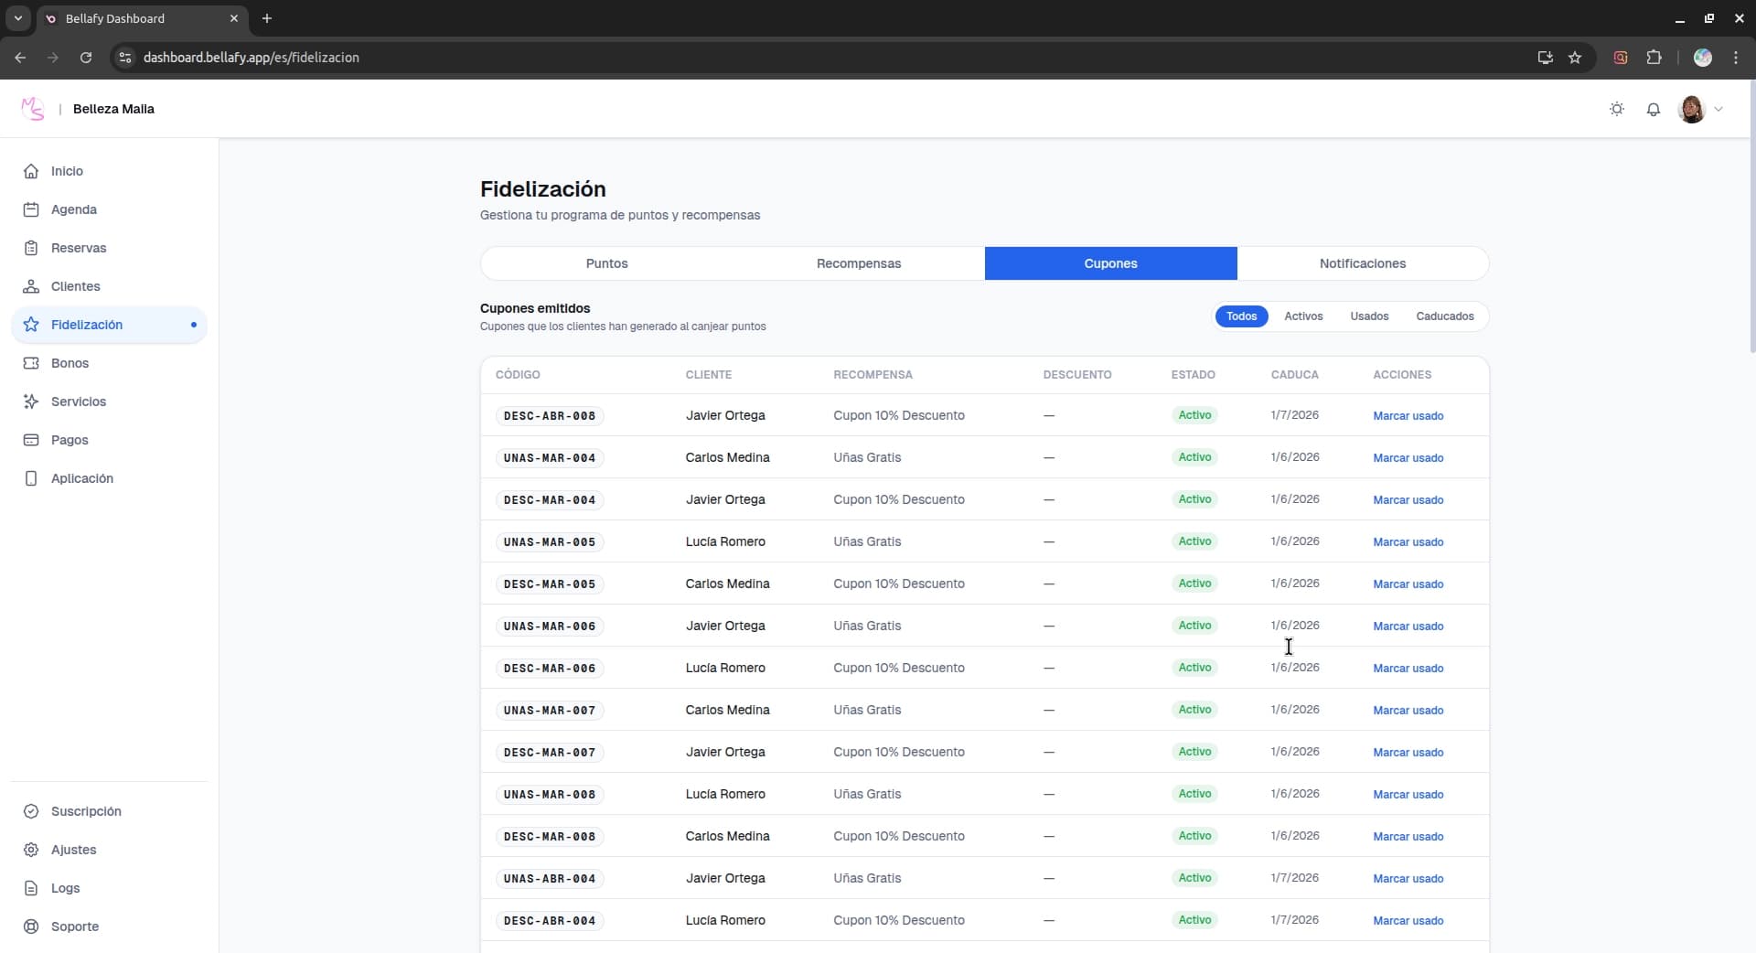This screenshot has width=1756, height=953.
Task: Click the coupon code DESC-MAR-006 badge
Action: click(x=549, y=669)
